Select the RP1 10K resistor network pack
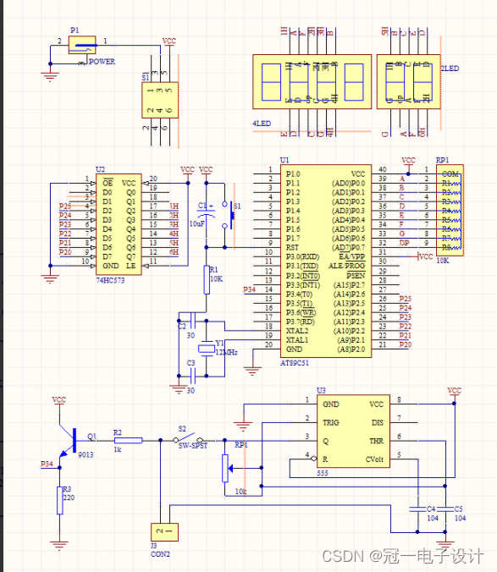 (x=450, y=211)
